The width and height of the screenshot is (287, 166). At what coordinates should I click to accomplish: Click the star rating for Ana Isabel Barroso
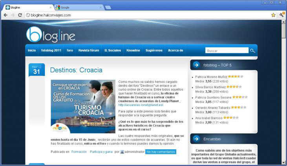click(x=231, y=118)
